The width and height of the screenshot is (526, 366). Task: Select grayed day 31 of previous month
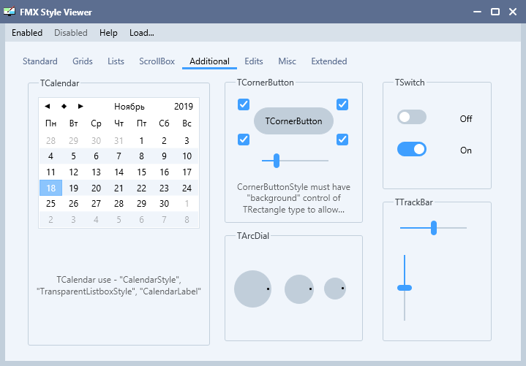119,141
